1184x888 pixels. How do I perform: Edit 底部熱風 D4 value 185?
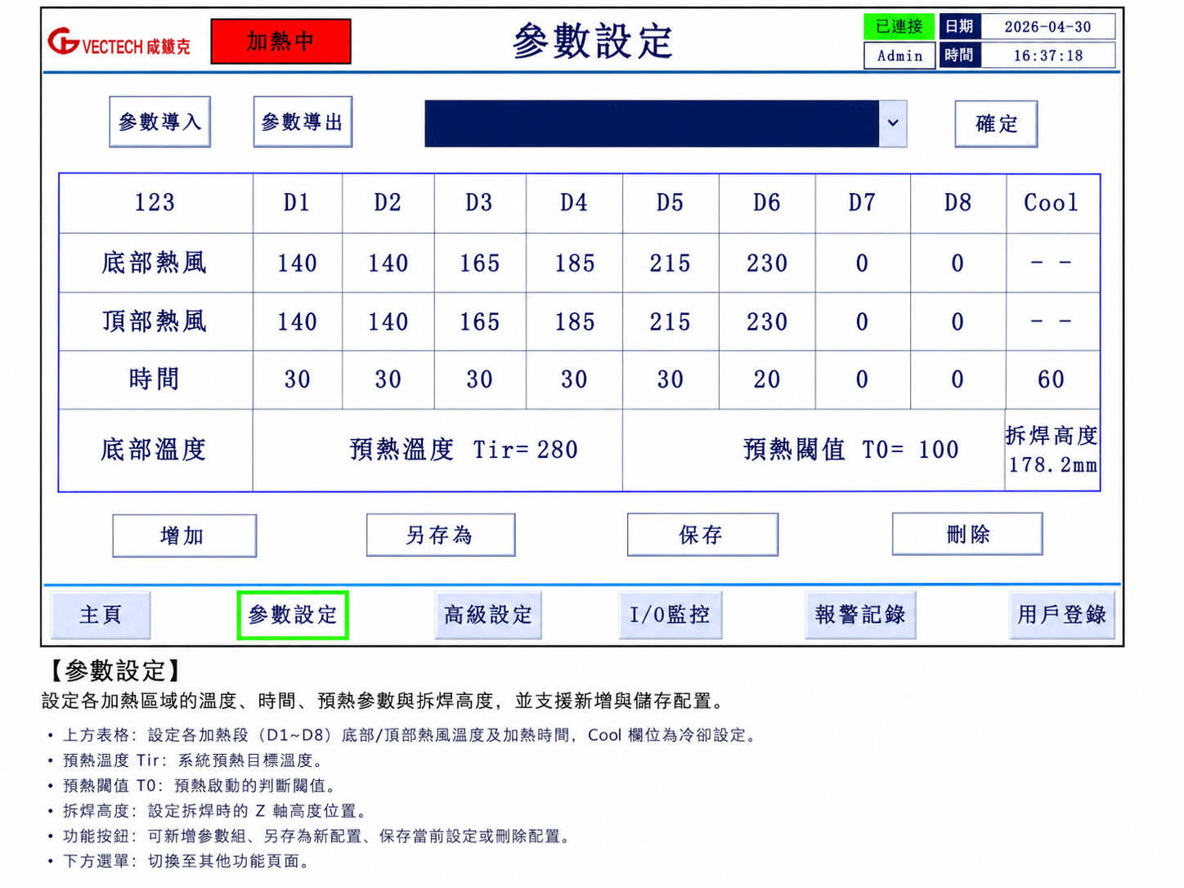coord(575,263)
